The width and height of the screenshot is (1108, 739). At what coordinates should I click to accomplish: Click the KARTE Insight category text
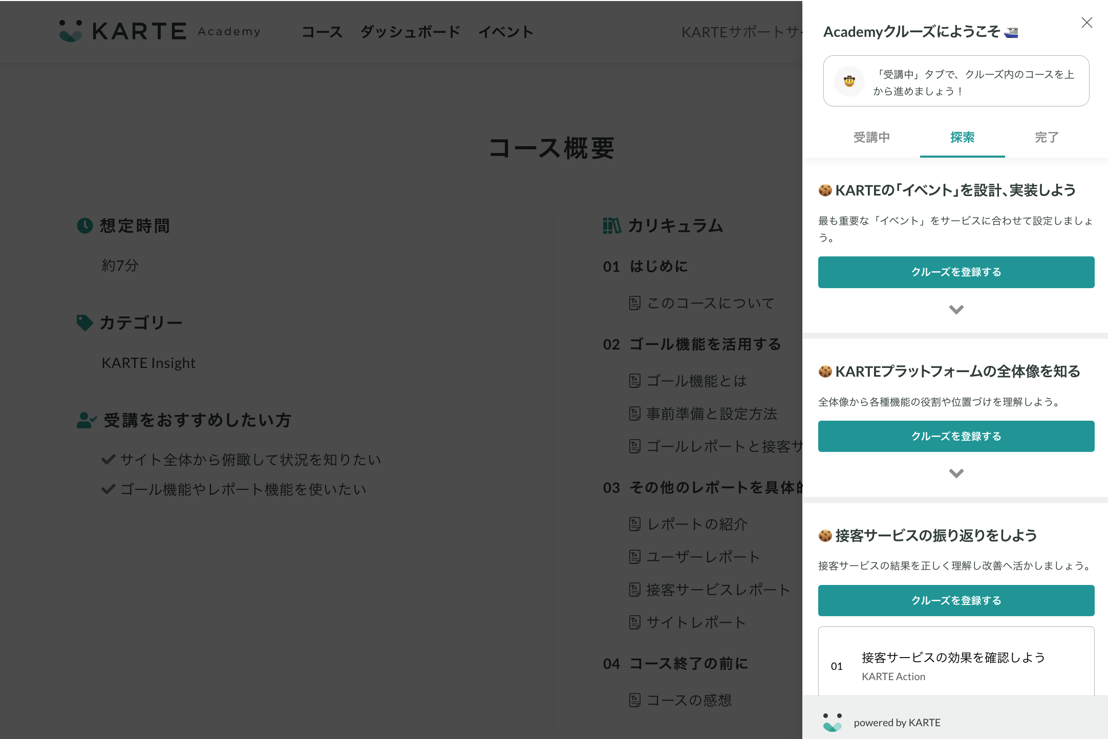[148, 363]
